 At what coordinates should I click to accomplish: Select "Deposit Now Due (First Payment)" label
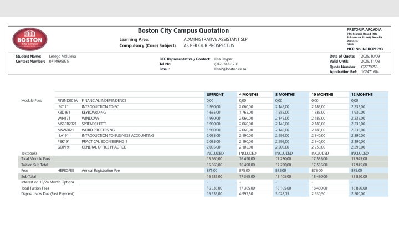pyautogui.click(x=48, y=194)
